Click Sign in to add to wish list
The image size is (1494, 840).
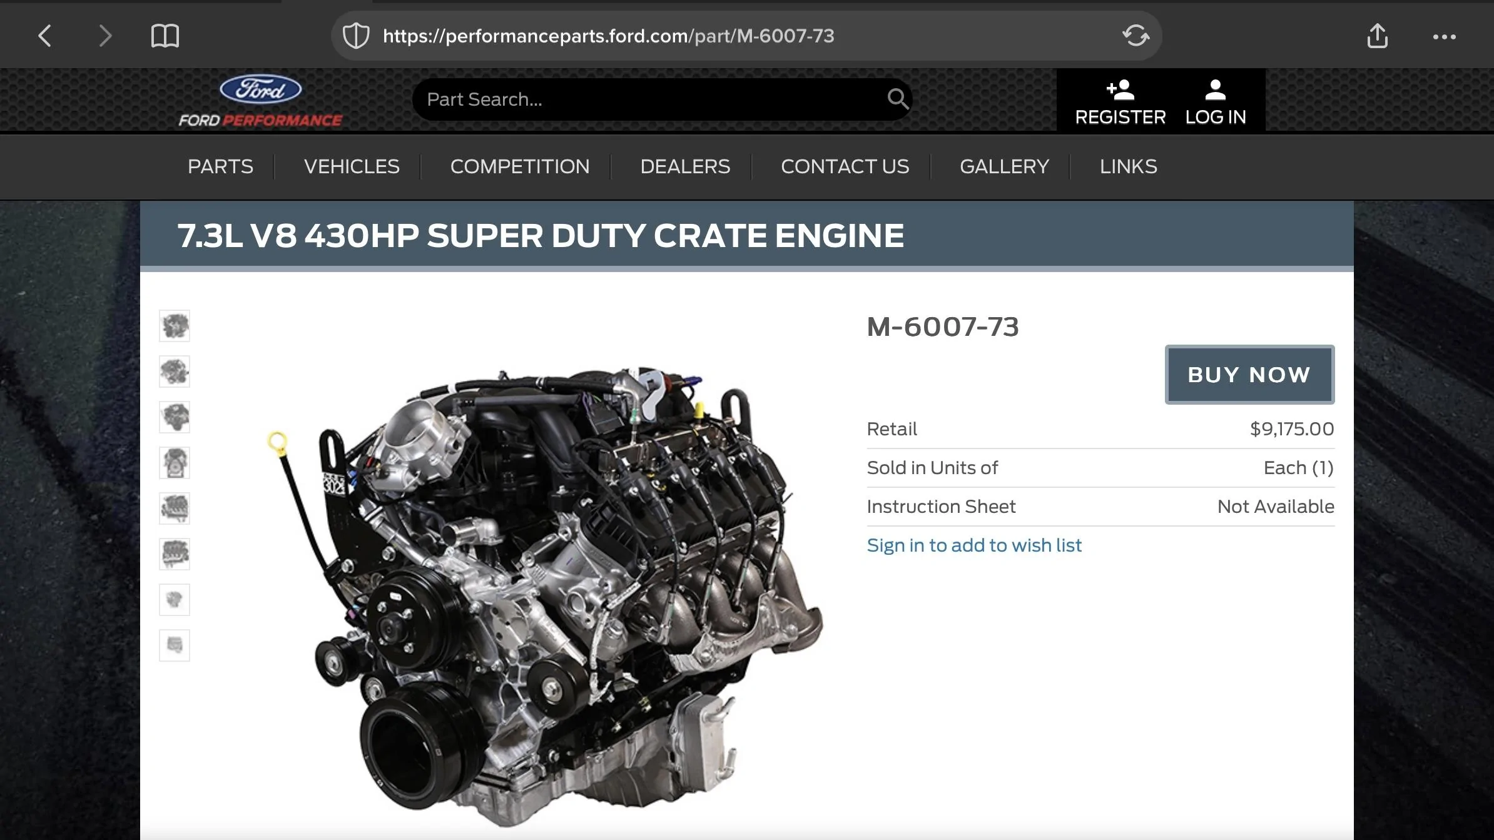pos(974,545)
